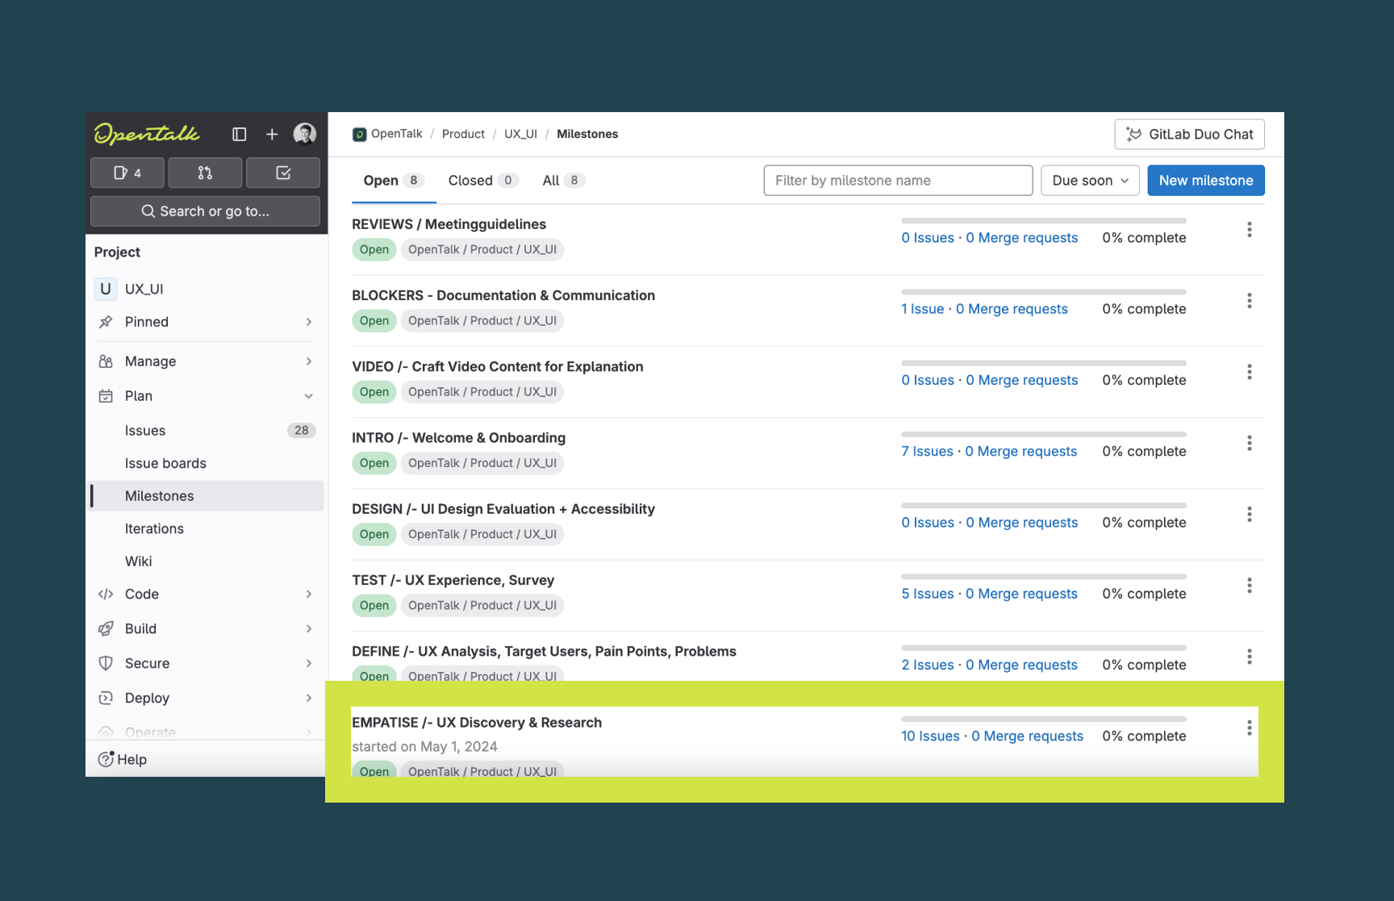Switch to the Closed milestones tab
The image size is (1394, 901).
[x=482, y=181]
